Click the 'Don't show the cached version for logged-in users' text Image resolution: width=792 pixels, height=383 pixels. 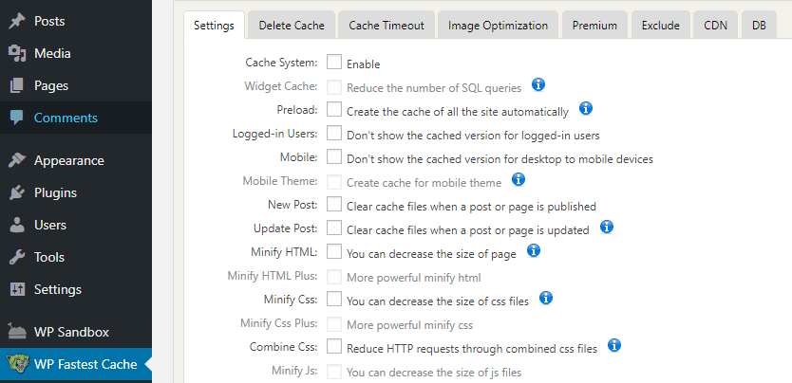473,136
